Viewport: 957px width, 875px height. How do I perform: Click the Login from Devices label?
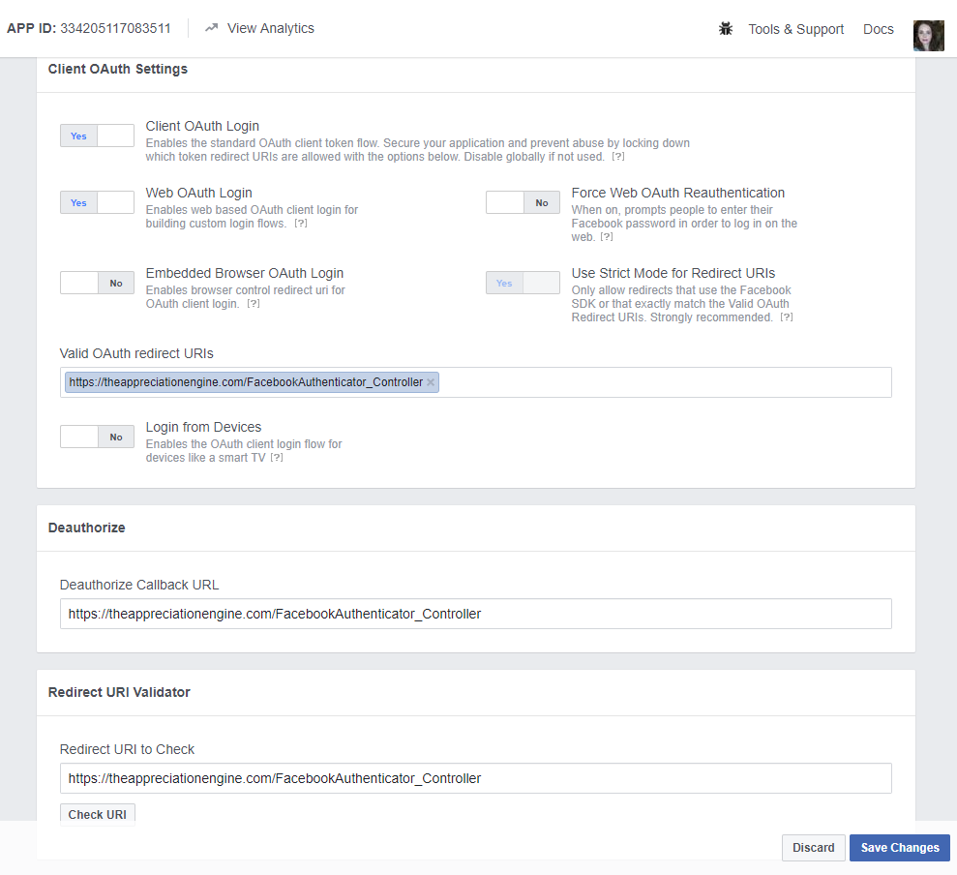tap(203, 427)
